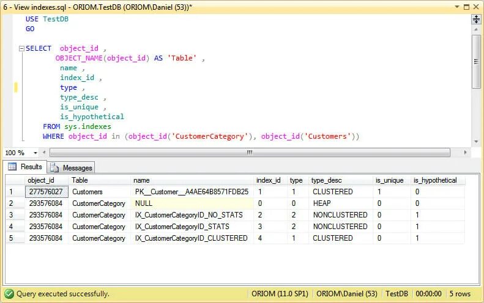Click the horizontal scrollbar left arrow
The height and width of the screenshot is (303, 484).
point(44,152)
